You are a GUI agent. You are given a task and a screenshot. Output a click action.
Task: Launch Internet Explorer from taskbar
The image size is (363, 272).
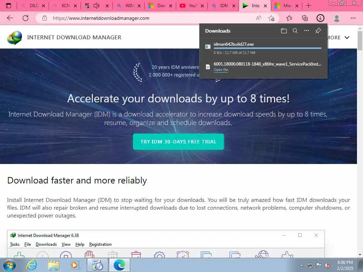pos(32,265)
